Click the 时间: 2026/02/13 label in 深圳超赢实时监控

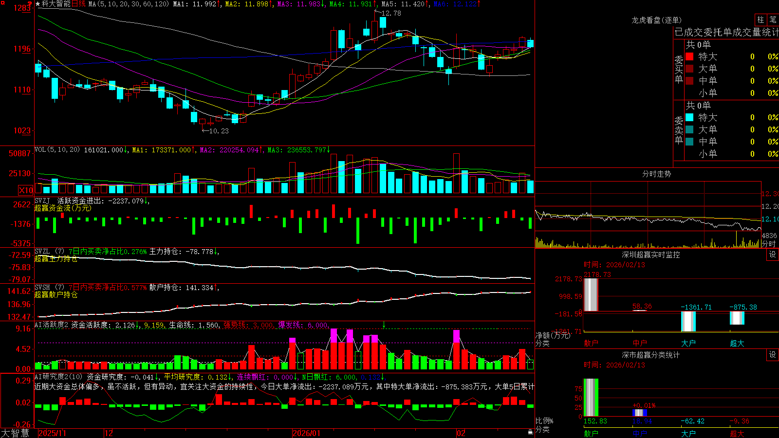point(614,265)
